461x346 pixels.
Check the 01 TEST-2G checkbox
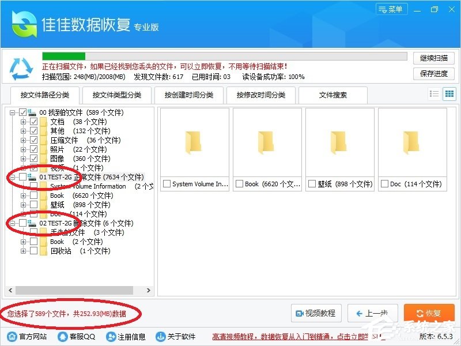click(23, 177)
